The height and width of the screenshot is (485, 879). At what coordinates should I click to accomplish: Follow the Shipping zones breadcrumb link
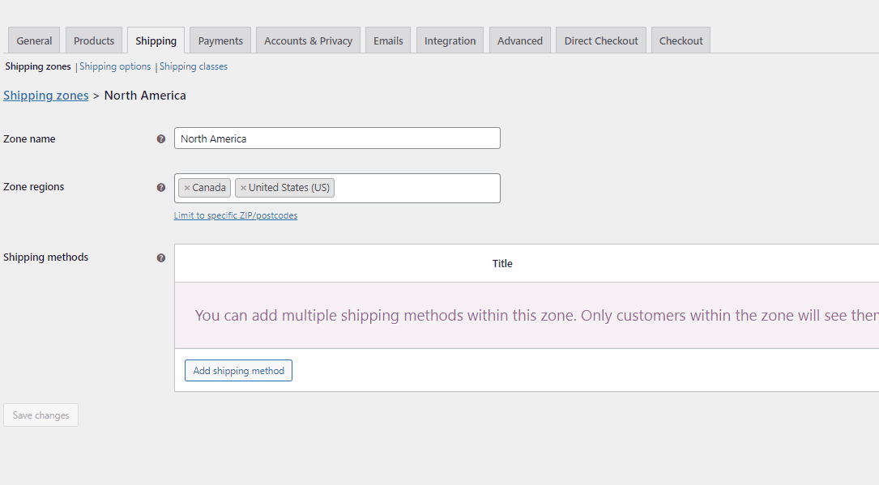[x=46, y=96]
